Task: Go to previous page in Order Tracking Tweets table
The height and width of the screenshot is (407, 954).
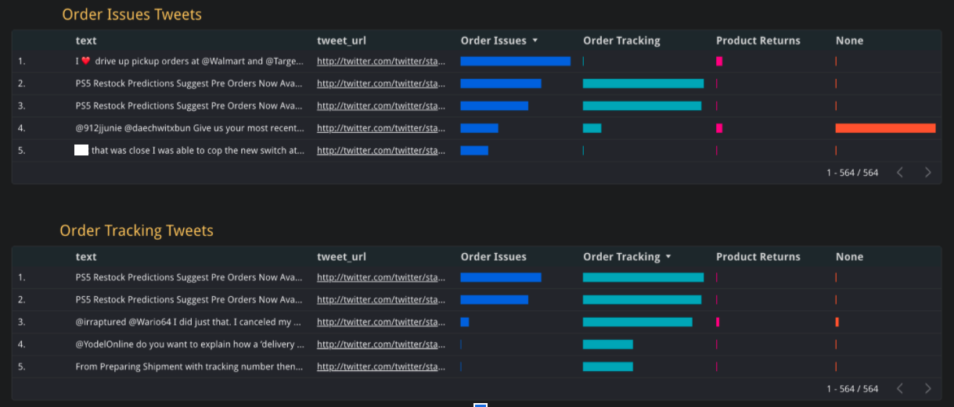Action: 900,389
